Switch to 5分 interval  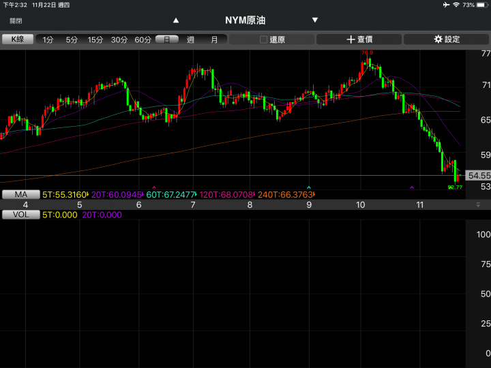(72, 40)
